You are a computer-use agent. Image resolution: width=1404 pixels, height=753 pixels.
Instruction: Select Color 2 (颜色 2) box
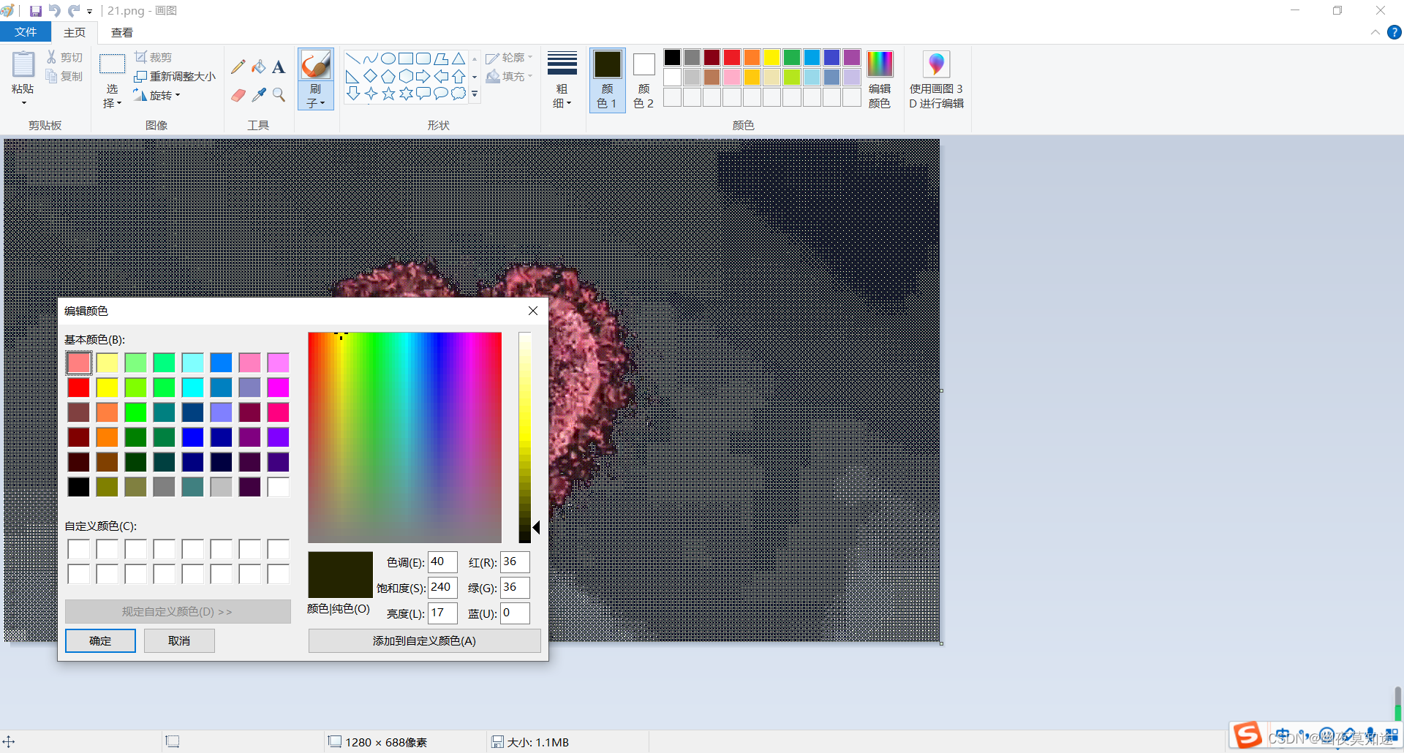click(x=643, y=80)
